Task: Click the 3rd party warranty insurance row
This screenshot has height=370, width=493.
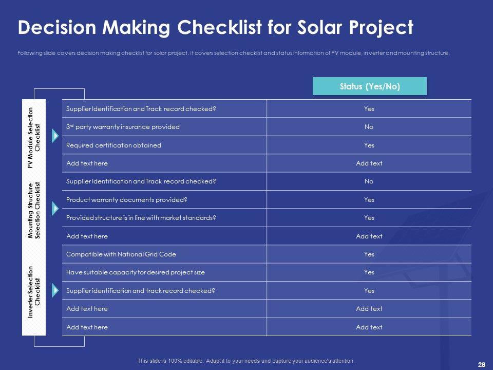Action: [x=123, y=127]
